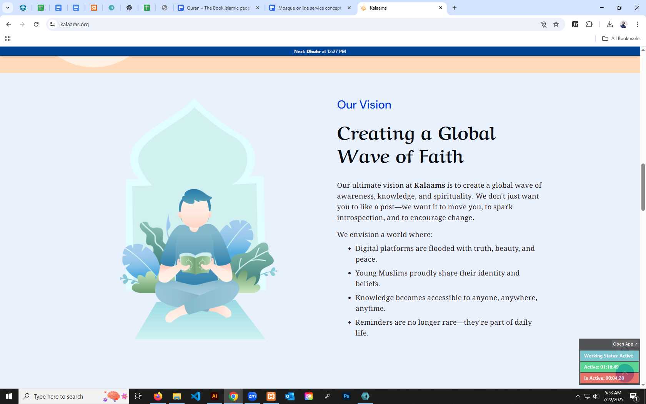
Task: Open the Windows Start menu
Action: (x=9, y=396)
